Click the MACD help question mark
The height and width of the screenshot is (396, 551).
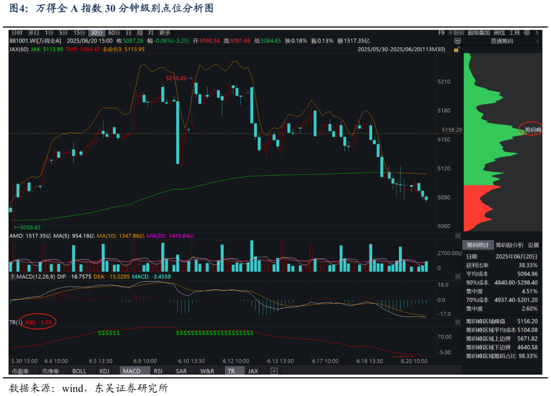point(12,276)
